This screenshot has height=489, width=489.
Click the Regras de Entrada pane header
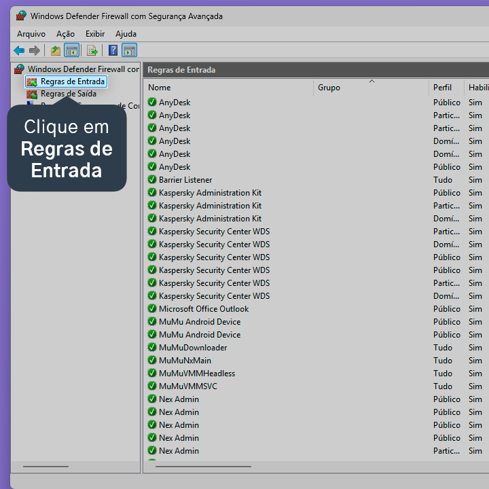pos(316,70)
